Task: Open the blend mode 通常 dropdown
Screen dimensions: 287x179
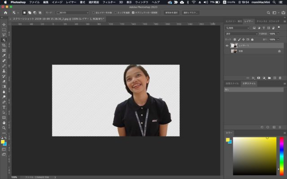Action: [x=242, y=34]
